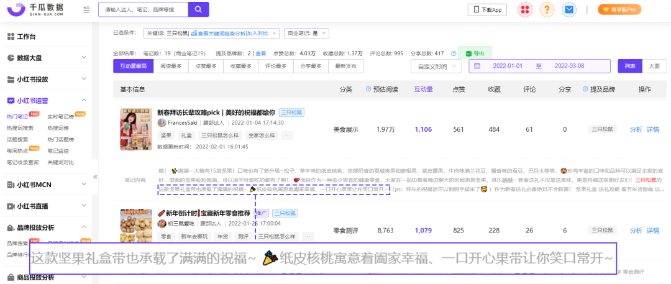Click 分析 for 新年倒计时 note
This screenshot has height=284, width=671.
[x=636, y=231]
